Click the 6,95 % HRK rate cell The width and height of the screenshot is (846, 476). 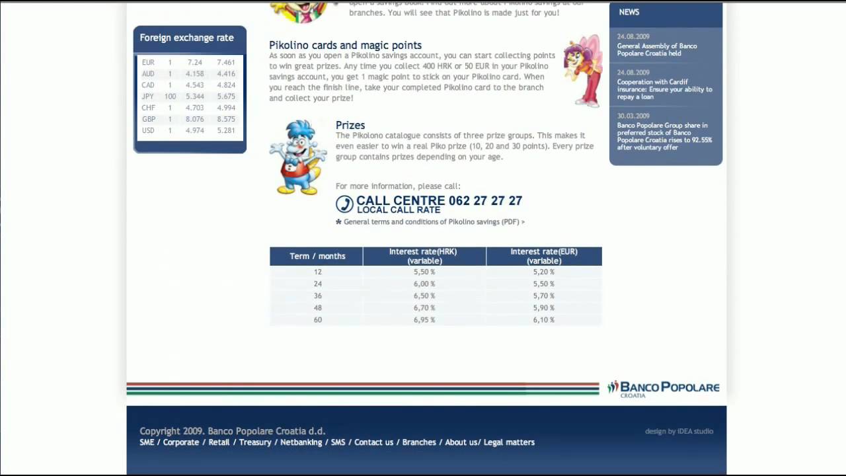[x=424, y=320]
